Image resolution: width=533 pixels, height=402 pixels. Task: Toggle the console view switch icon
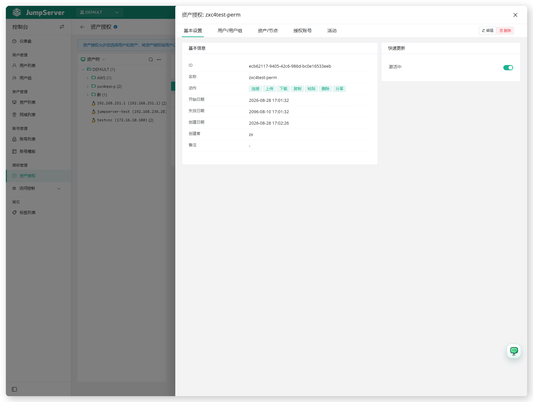62,27
